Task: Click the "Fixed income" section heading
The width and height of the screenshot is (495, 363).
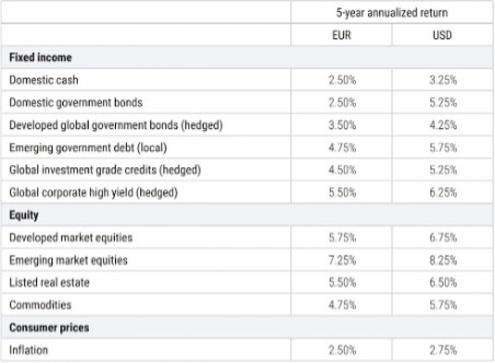Action: coord(40,57)
